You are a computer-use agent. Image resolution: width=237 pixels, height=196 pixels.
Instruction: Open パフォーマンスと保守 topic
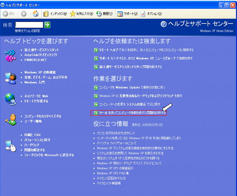pyautogui.click(x=37, y=140)
